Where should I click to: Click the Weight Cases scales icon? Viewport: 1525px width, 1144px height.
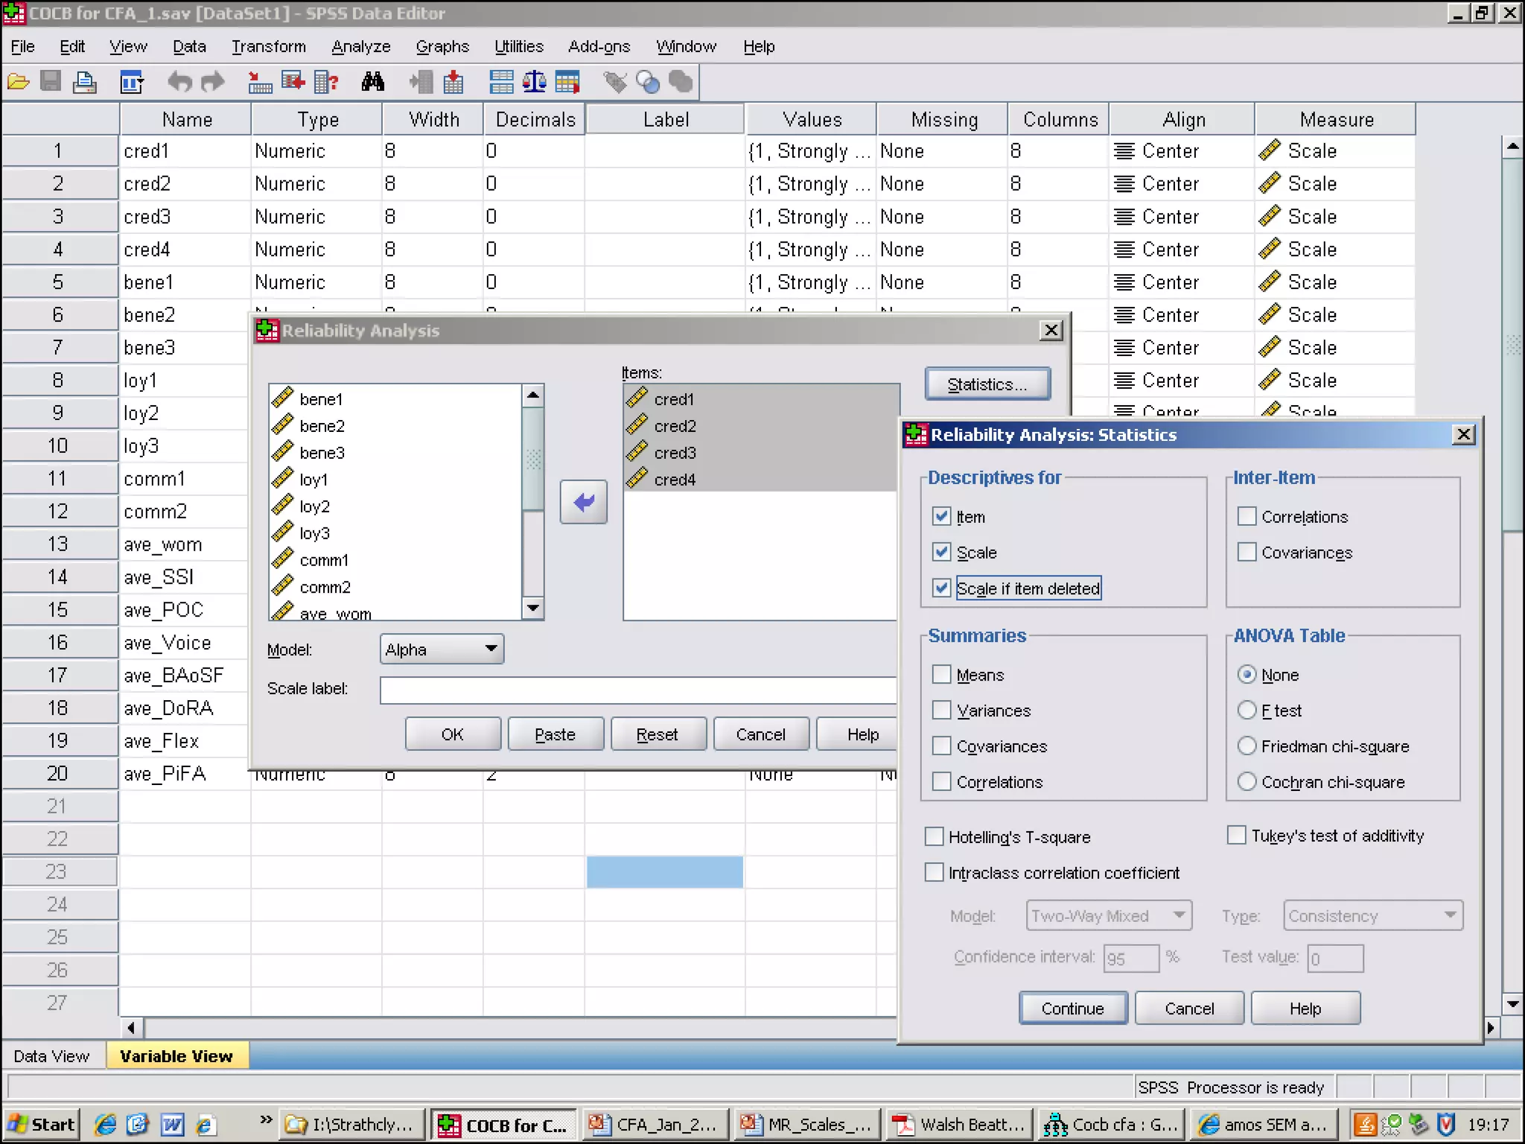pyautogui.click(x=534, y=82)
